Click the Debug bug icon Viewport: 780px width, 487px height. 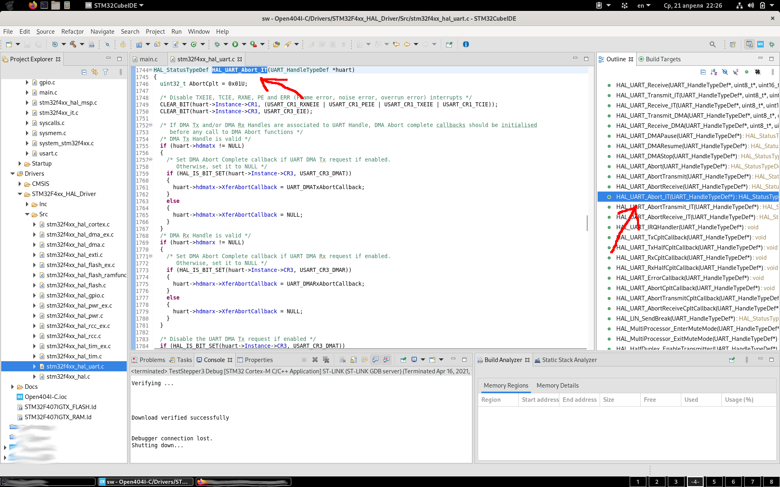point(217,44)
